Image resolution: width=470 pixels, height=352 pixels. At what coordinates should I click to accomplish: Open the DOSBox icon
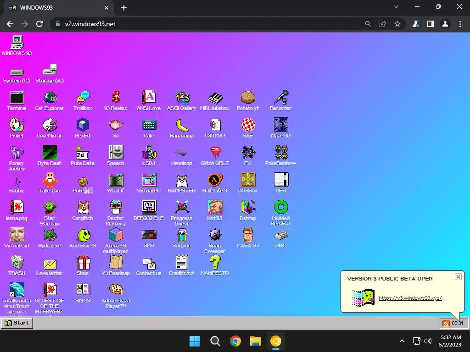click(x=247, y=183)
